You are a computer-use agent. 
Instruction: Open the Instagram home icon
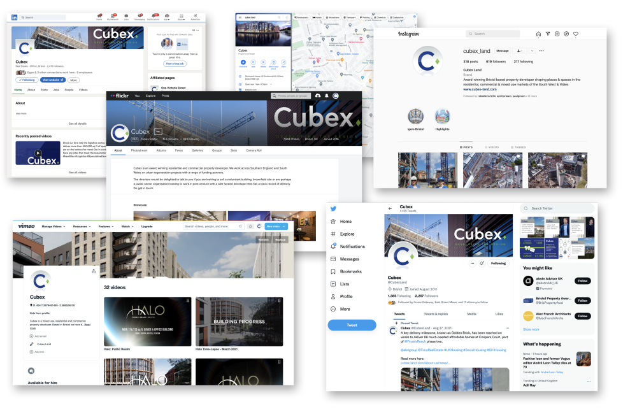538,34
